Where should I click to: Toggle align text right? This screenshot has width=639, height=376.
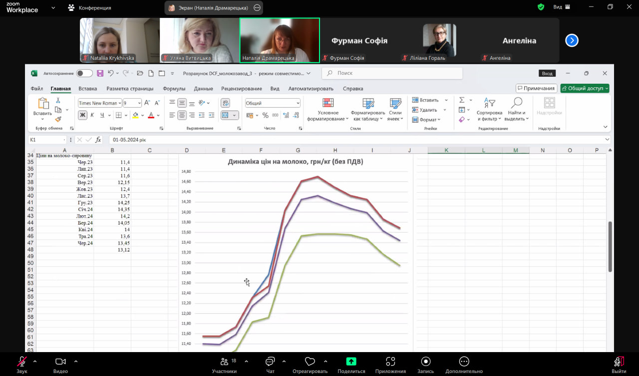tap(192, 115)
